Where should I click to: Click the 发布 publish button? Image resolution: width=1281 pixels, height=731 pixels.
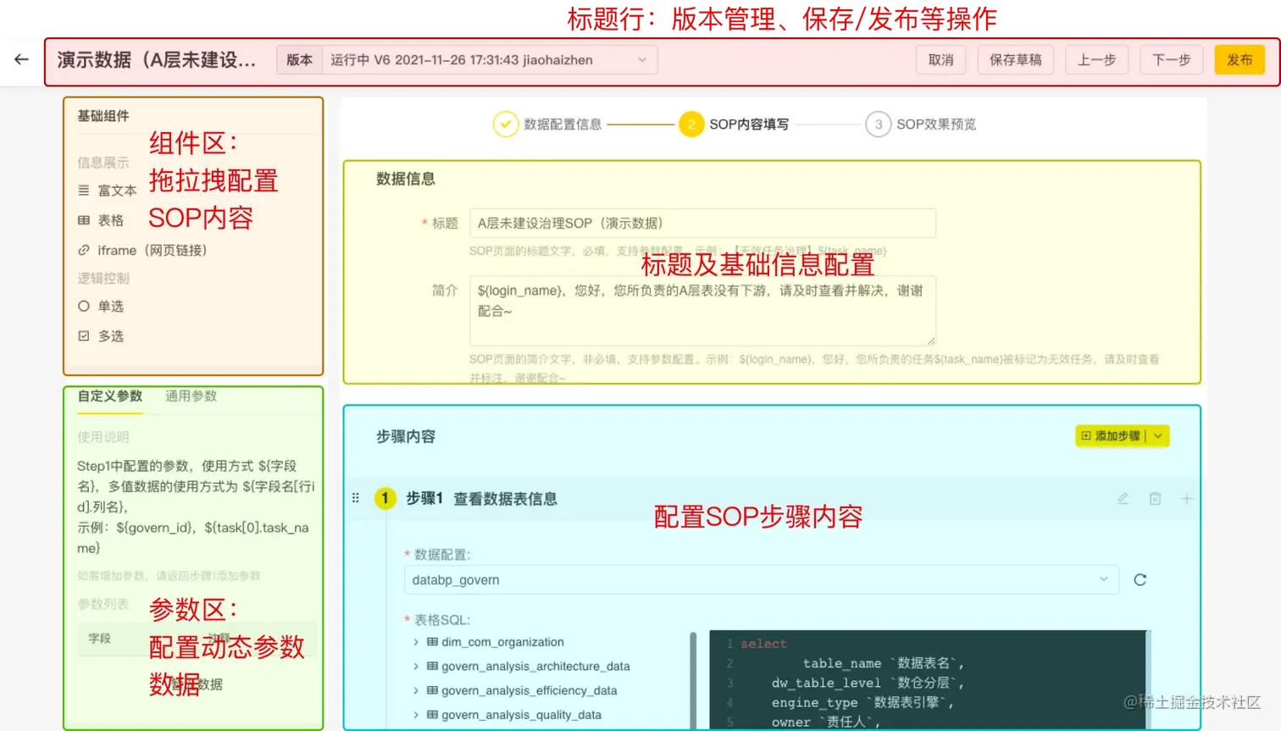pyautogui.click(x=1239, y=59)
